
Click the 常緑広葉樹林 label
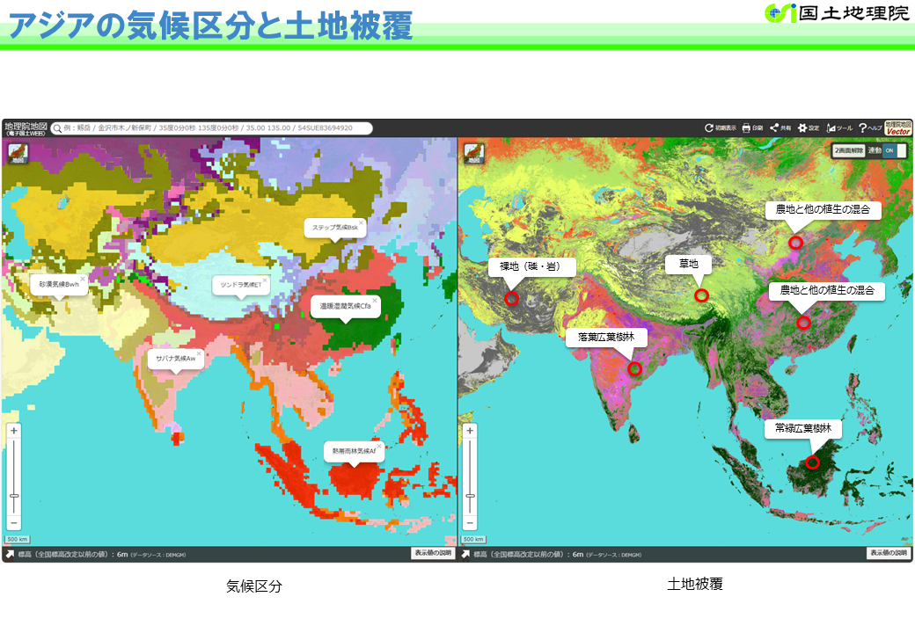[803, 428]
